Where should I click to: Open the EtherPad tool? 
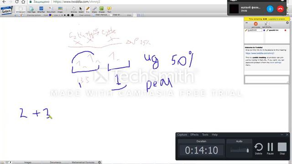click(41, 10)
